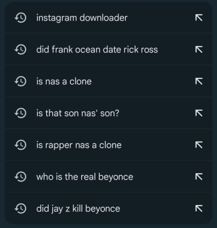Tap arrow icon for 'did jay z kill beyonce'
The height and width of the screenshot is (228, 217).
pos(199,209)
